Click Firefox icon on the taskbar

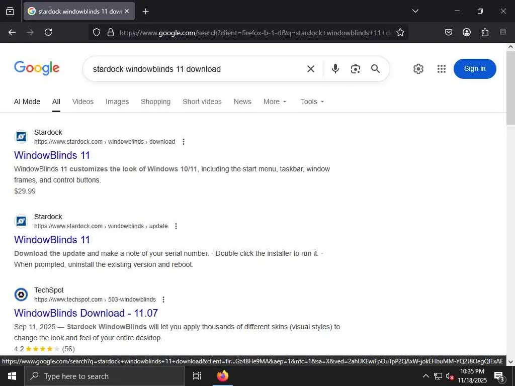tap(223, 376)
